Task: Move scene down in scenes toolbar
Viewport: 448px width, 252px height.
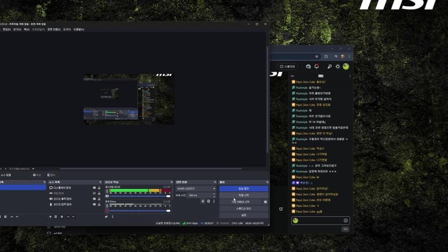Action: [17, 217]
